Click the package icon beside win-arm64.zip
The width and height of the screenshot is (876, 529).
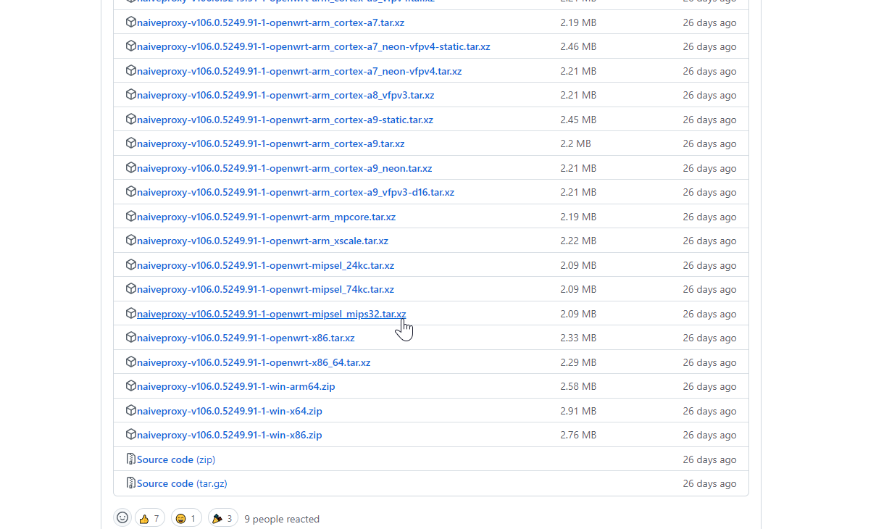131,386
